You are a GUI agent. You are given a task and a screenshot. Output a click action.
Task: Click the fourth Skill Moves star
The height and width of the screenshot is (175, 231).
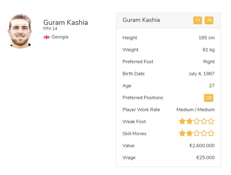tap(204, 133)
